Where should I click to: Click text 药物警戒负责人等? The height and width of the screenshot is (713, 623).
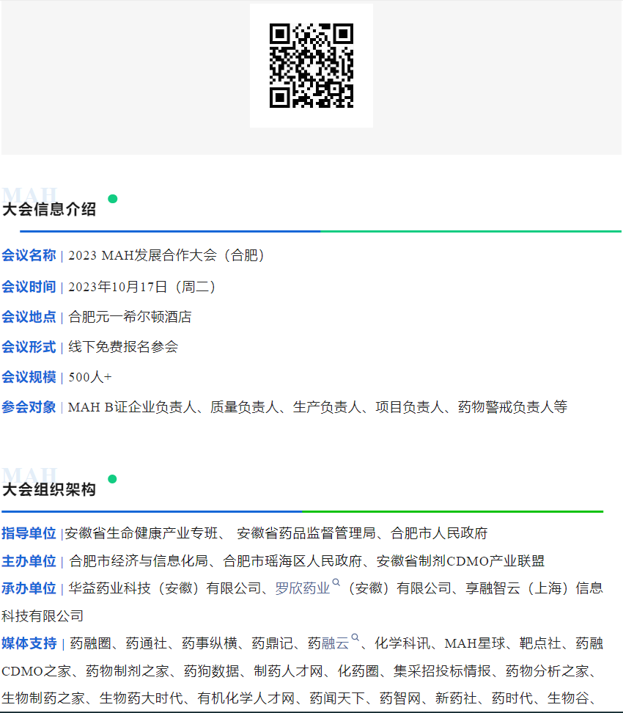(512, 407)
